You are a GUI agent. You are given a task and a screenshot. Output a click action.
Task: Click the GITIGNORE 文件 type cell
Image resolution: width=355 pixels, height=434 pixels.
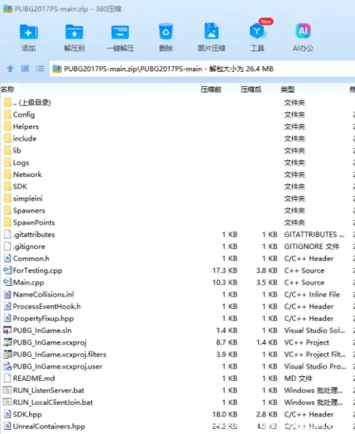coord(311,246)
